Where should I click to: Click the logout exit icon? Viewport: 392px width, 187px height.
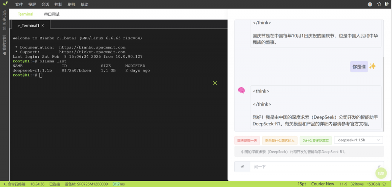(x=387, y=4)
